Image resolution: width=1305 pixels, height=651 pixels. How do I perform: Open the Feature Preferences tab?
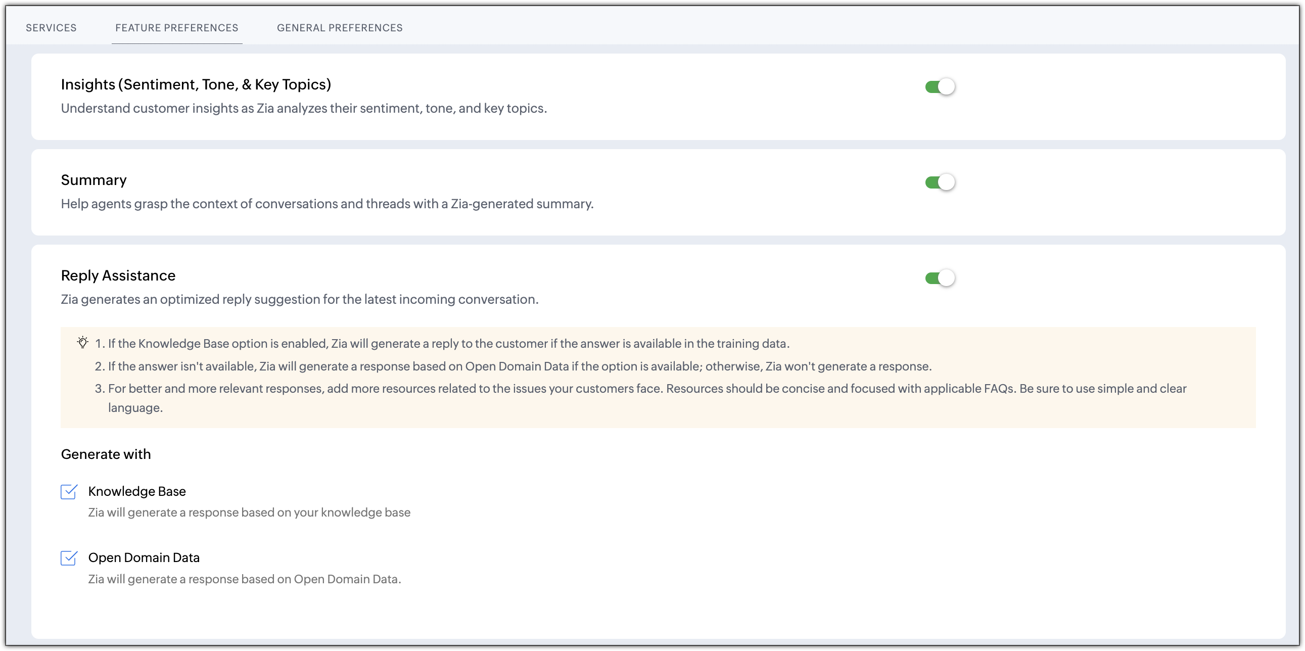(x=177, y=28)
